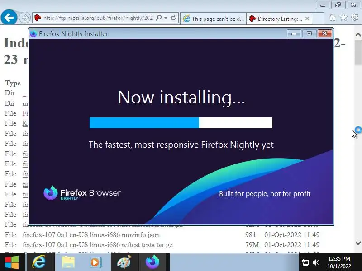Open Favorites star icon
362x271 pixels.
pos(343,17)
